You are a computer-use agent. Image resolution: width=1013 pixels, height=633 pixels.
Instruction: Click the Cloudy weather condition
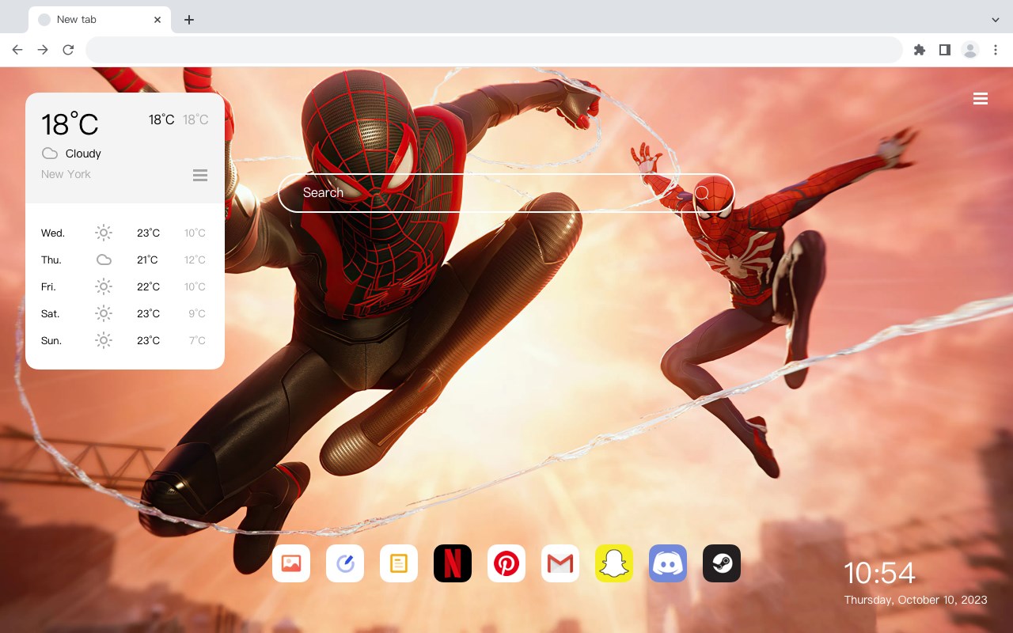83,154
